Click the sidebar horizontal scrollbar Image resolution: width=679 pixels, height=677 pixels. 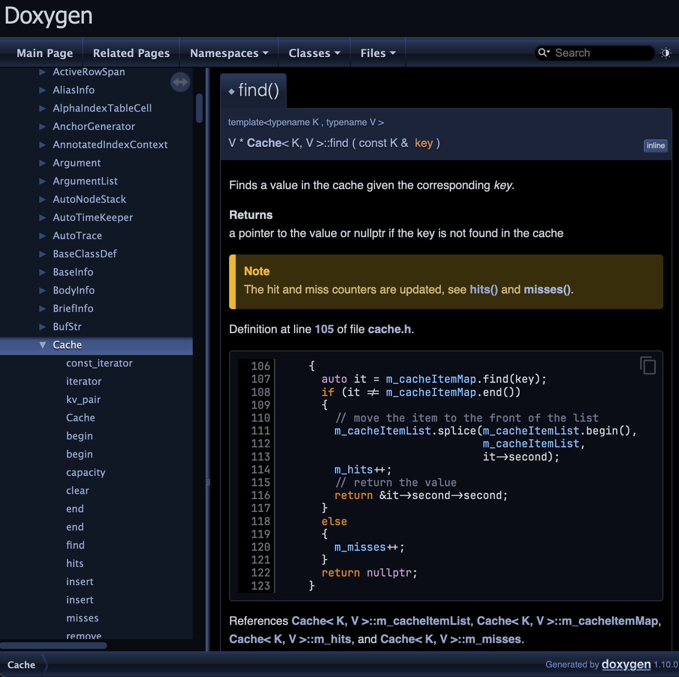tap(54, 646)
